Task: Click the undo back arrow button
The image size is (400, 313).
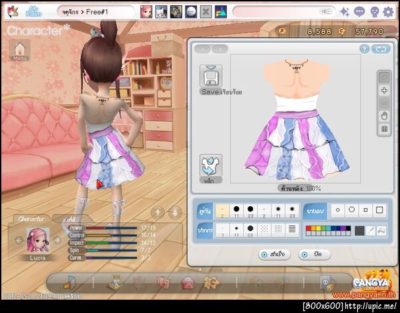Action: tap(203, 49)
